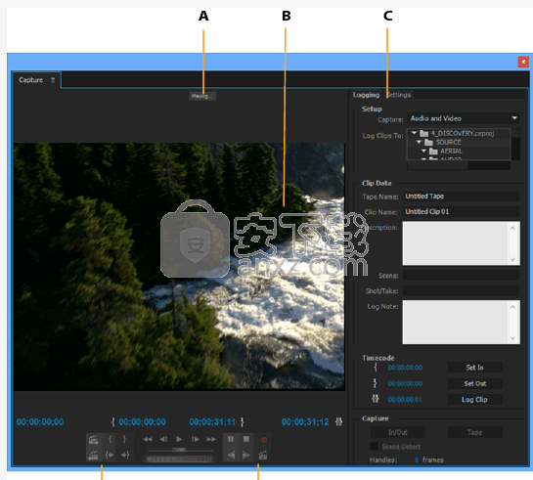
Task: Click the Log Note scroll up arrow
Action: pyautogui.click(x=512, y=307)
